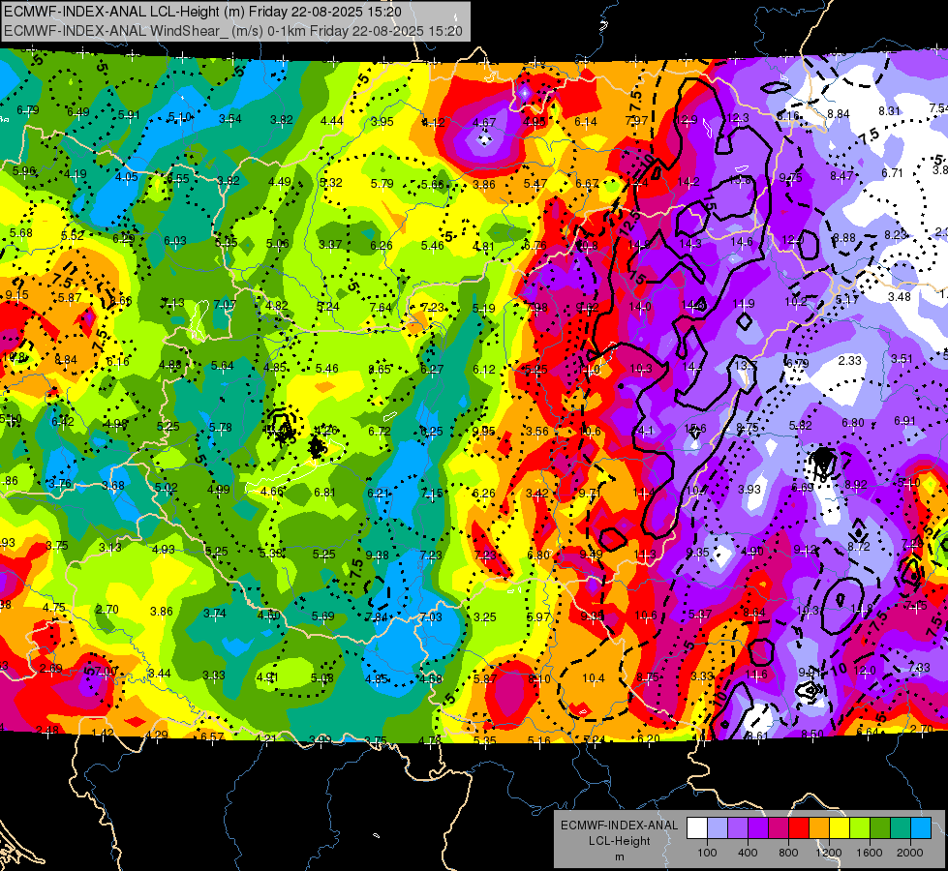Click the wind shear value 12.9
This screenshot has height=871, width=948.
[x=687, y=120]
